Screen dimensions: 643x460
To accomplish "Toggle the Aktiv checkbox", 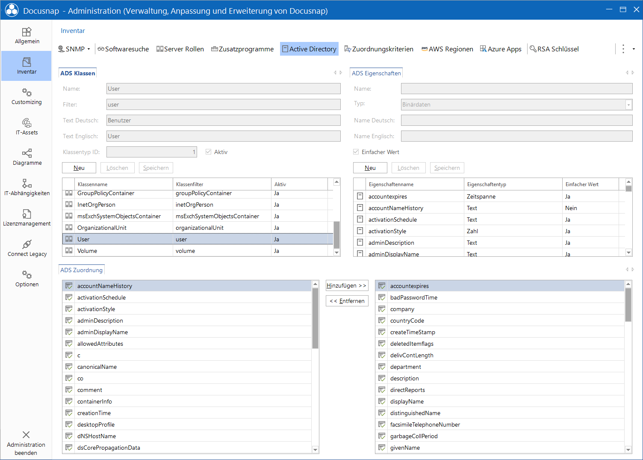I will pyautogui.click(x=208, y=152).
